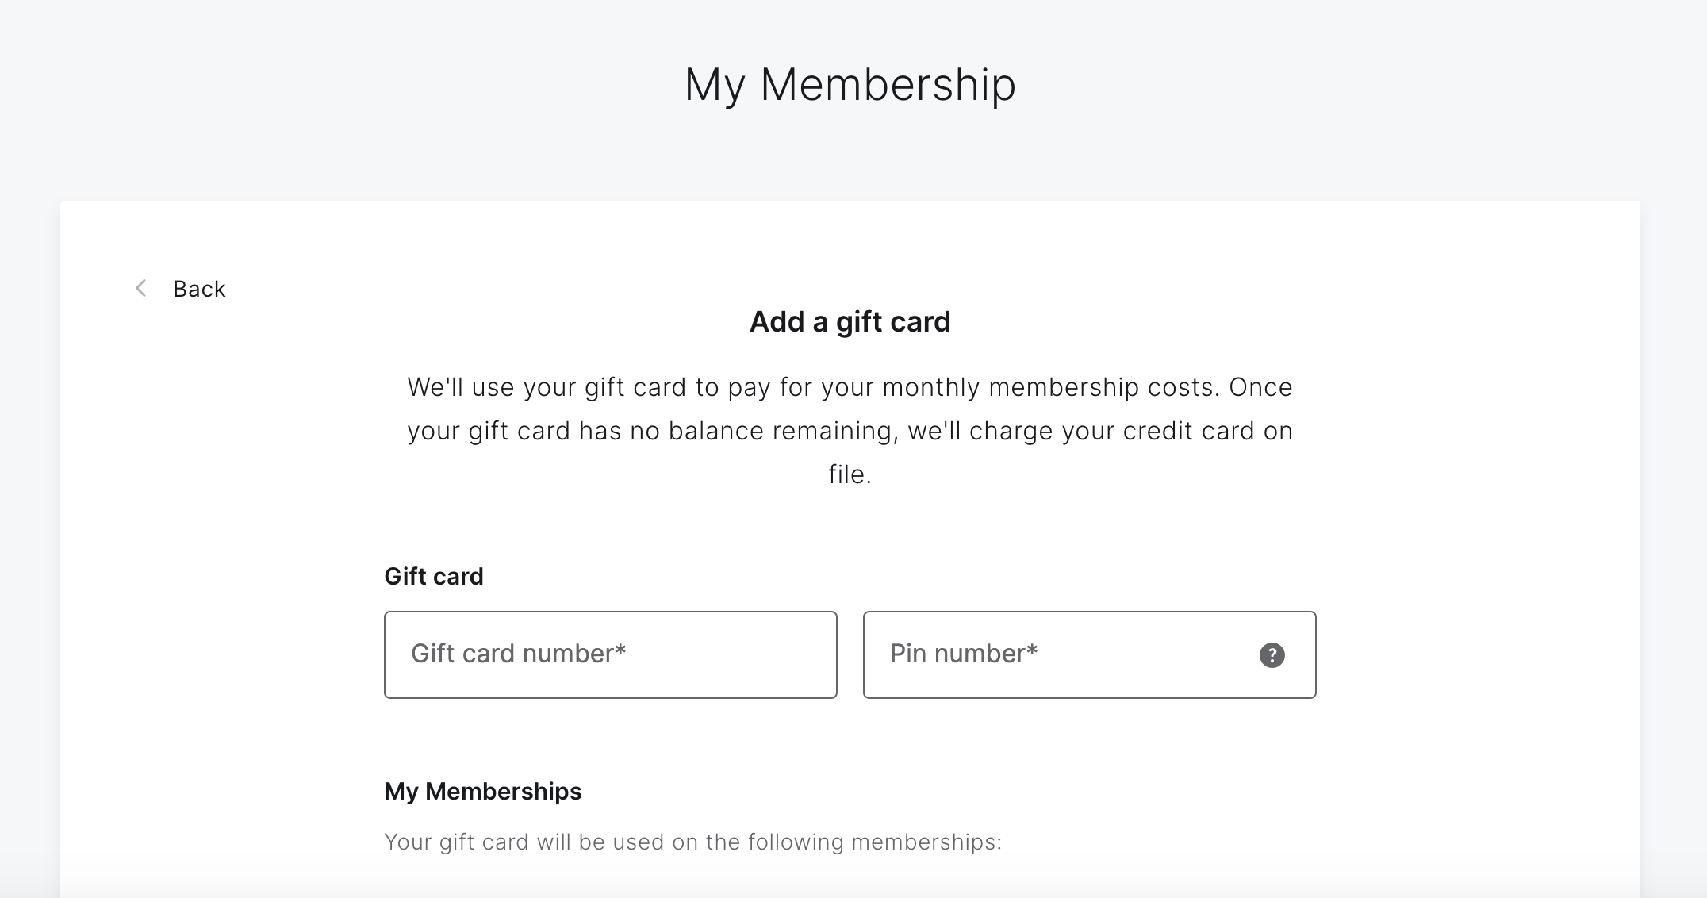Click the Gift card number placeholder text
Viewport: 1707px width, 898px height.
point(518,654)
